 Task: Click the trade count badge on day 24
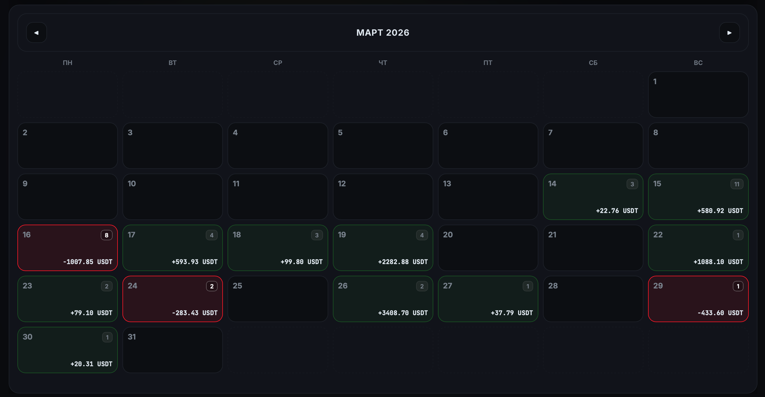[x=212, y=286]
